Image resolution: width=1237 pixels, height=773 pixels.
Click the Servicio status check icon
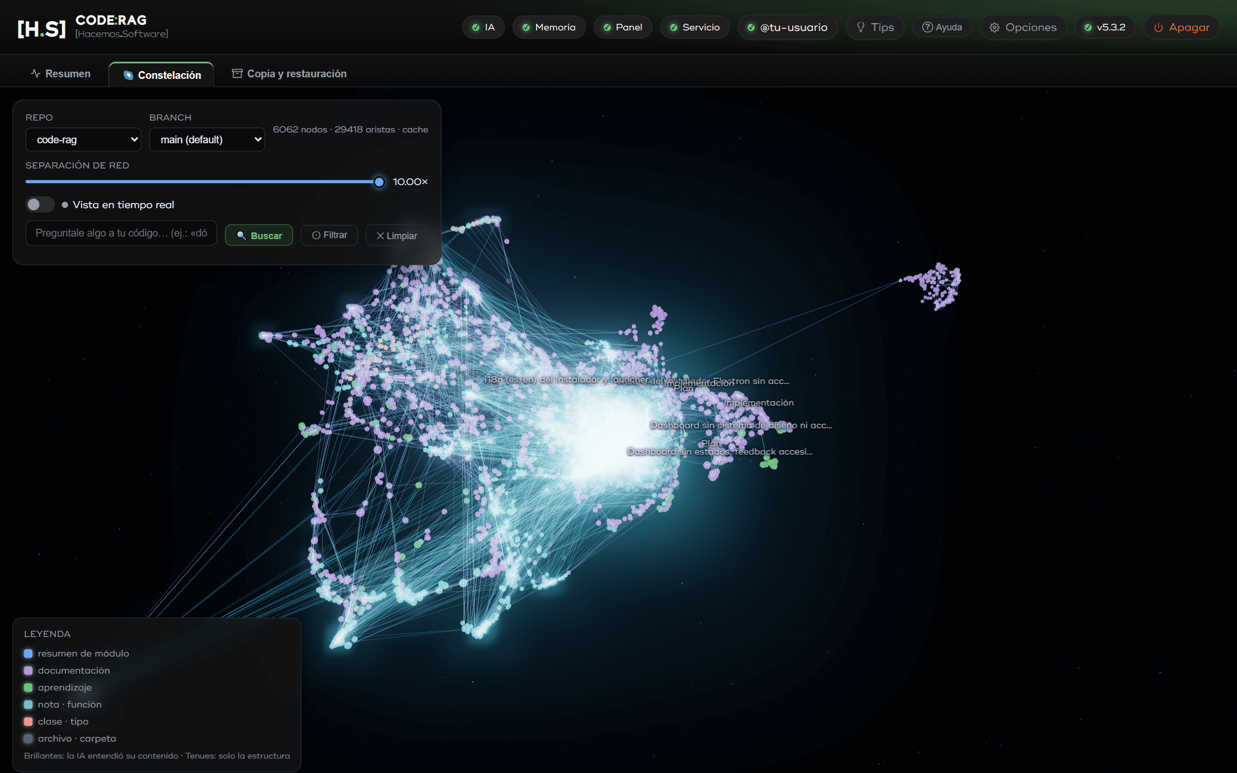pyautogui.click(x=673, y=27)
